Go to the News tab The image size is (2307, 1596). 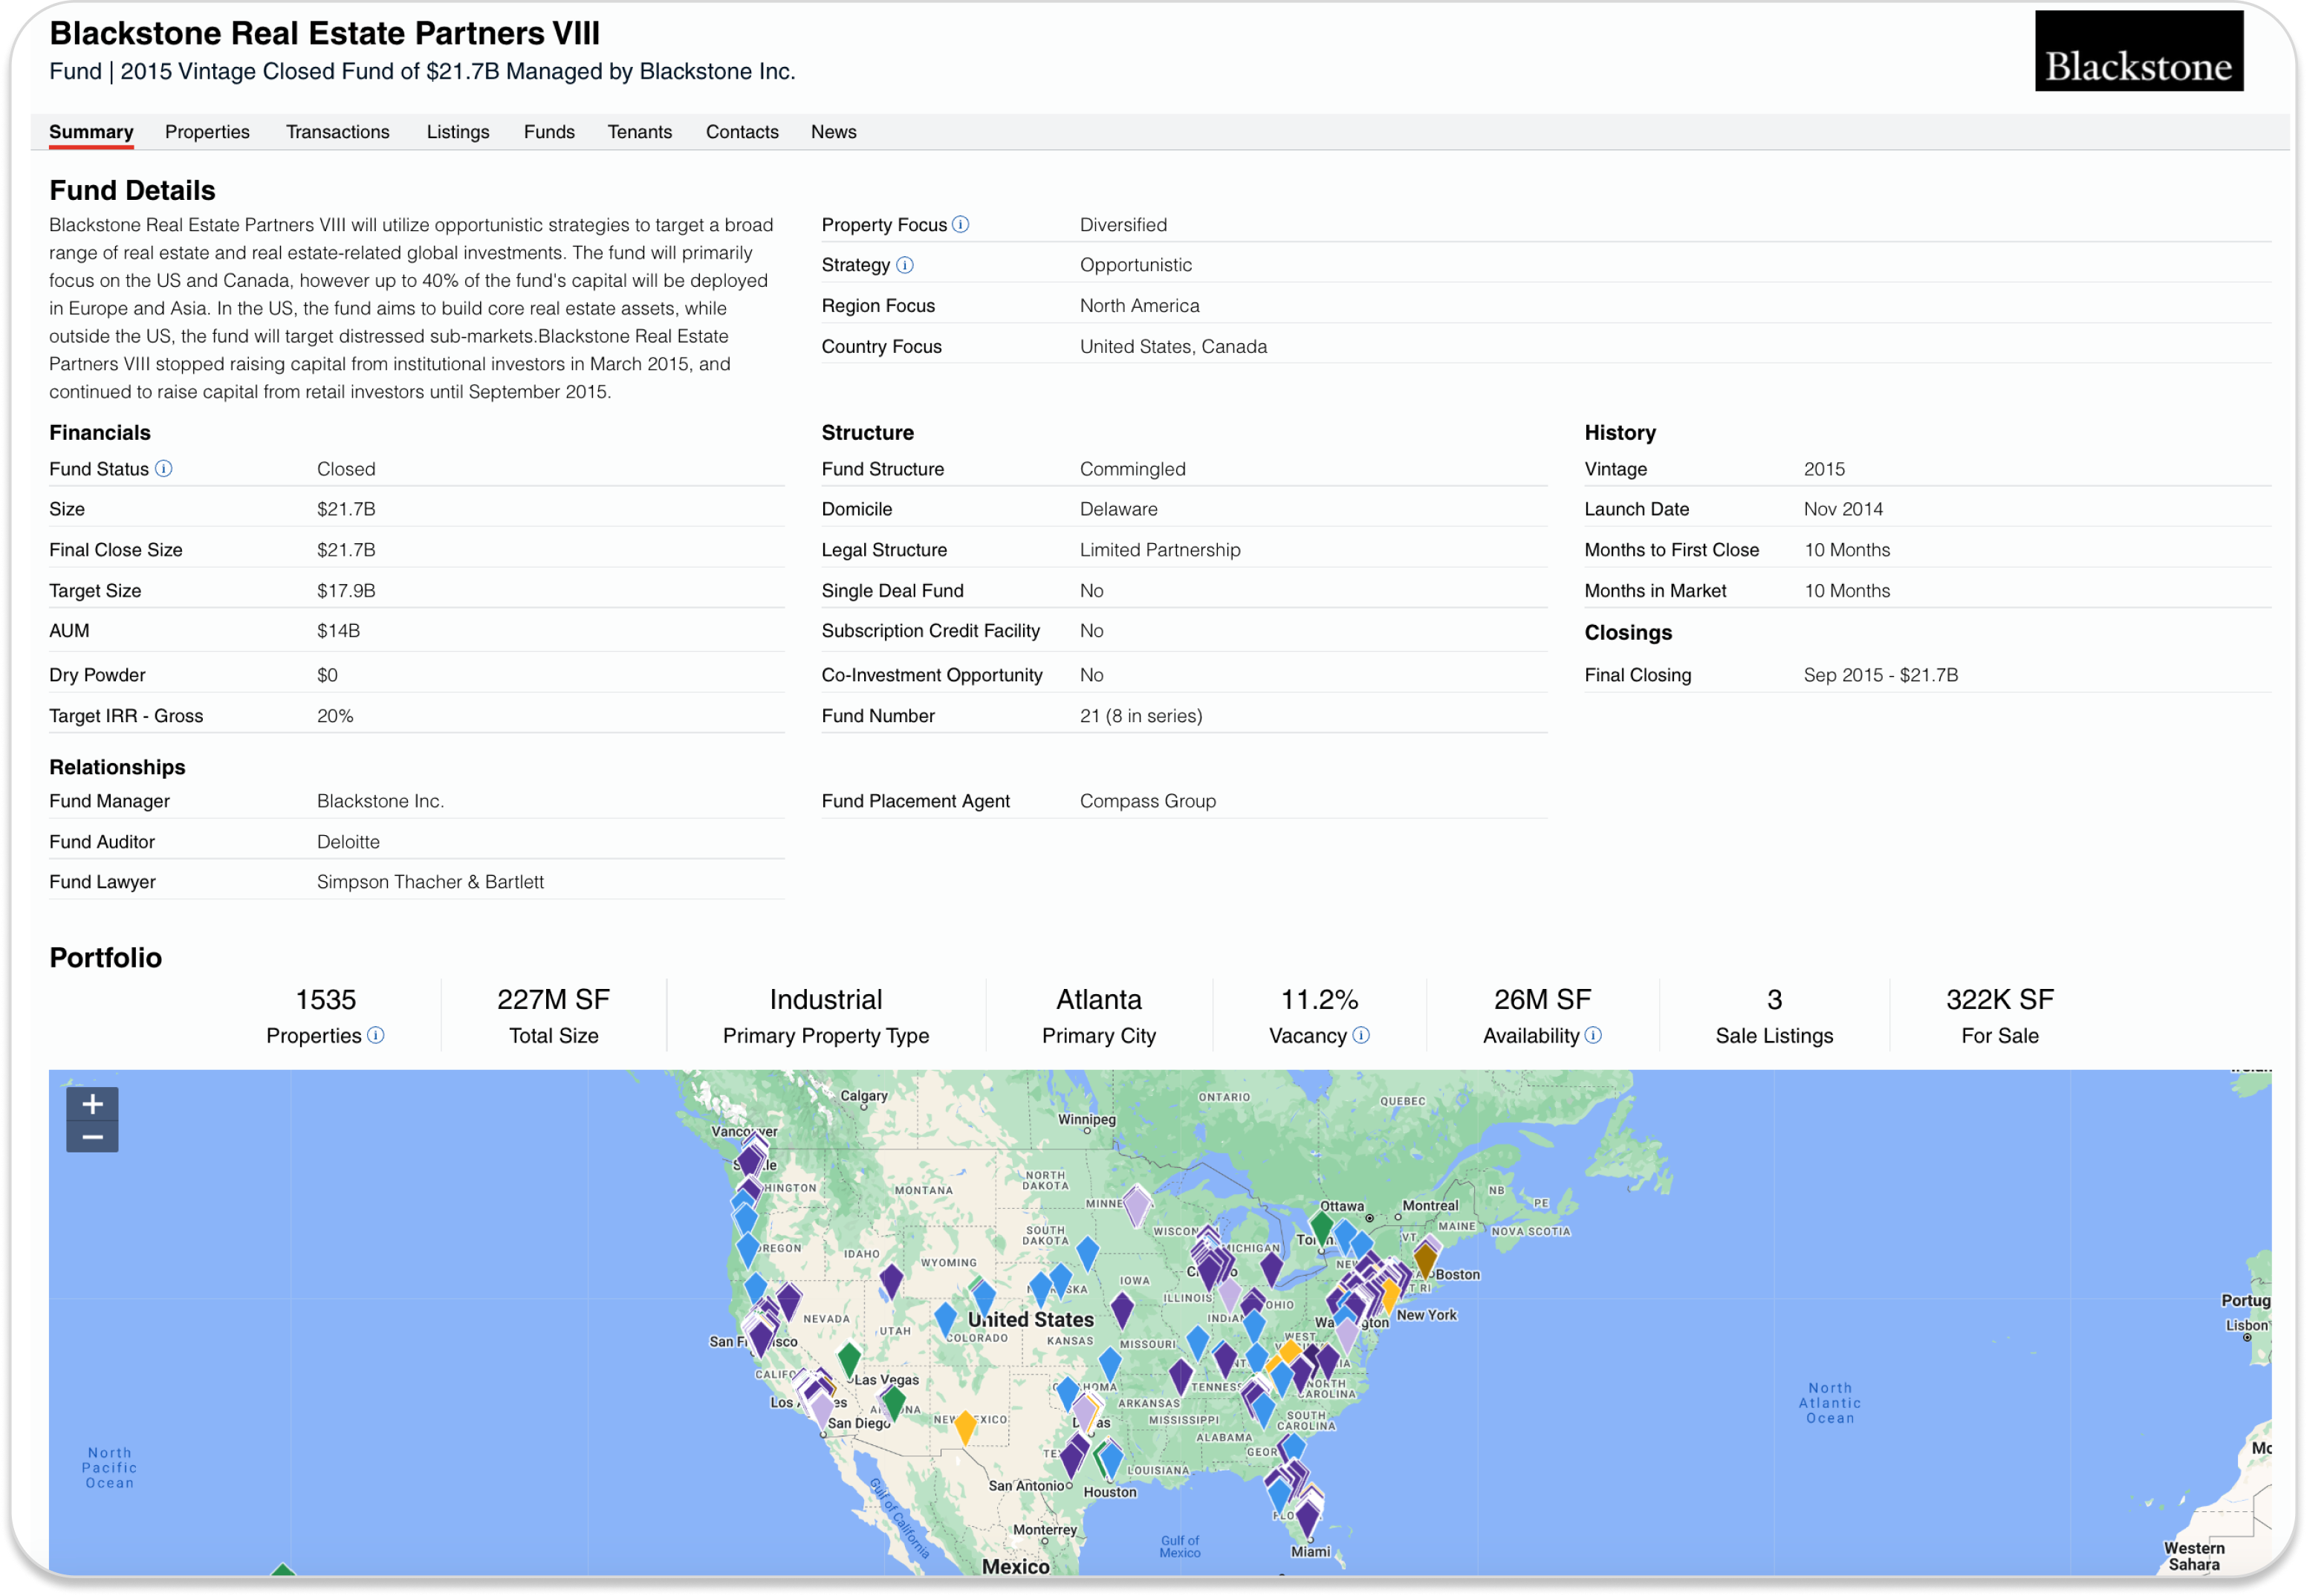pos(833,132)
